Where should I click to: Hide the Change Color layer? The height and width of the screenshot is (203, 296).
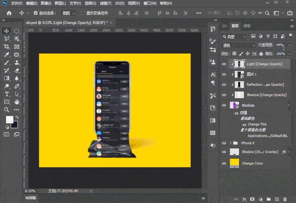coord(224,164)
